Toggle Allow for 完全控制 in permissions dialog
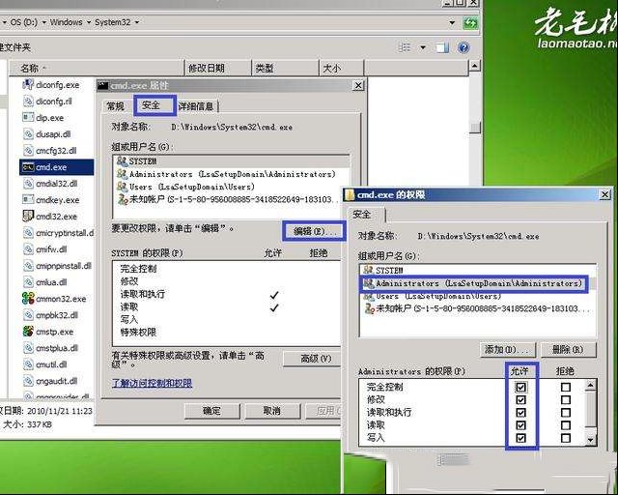Image resolution: width=618 pixels, height=495 pixels. (520, 388)
